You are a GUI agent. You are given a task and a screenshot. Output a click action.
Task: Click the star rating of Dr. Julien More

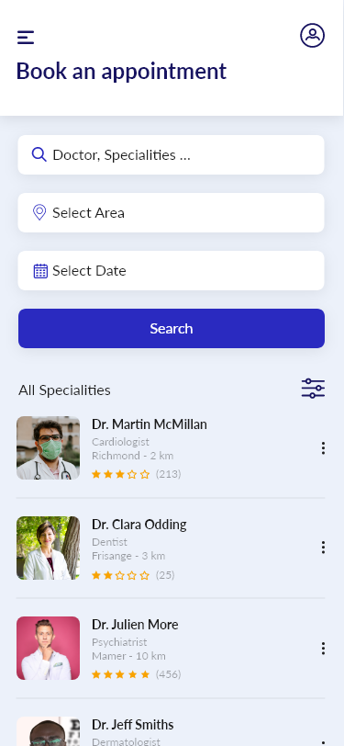[x=121, y=674]
